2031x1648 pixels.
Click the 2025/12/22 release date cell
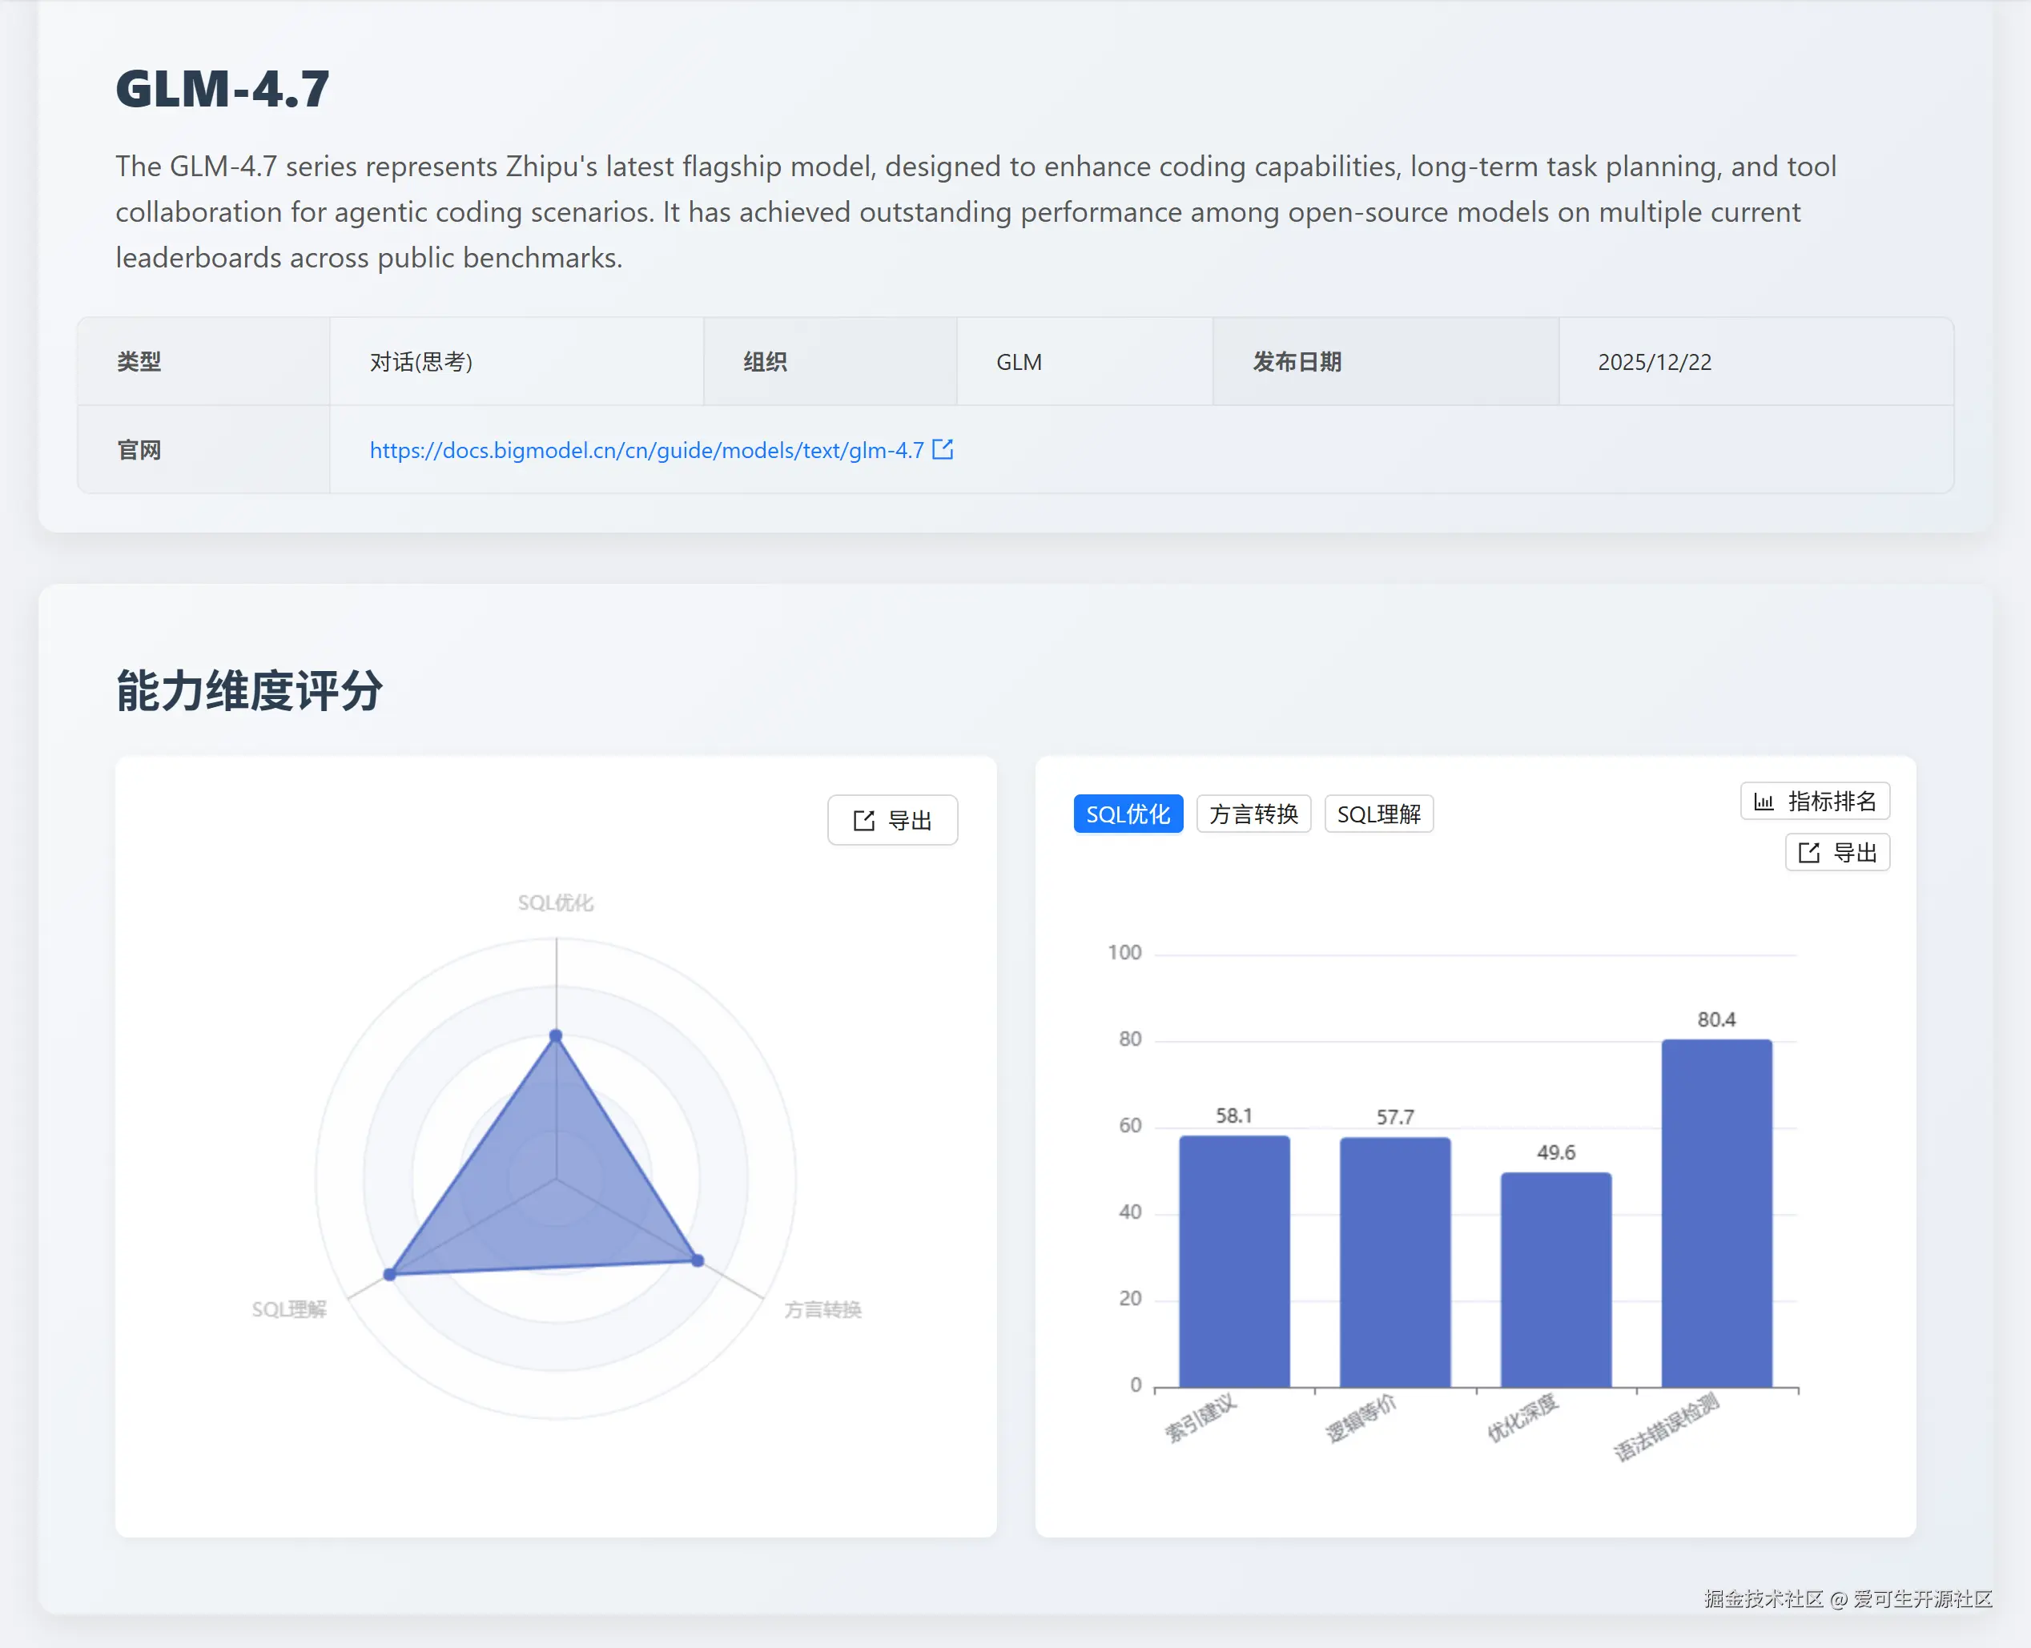[x=1654, y=362]
